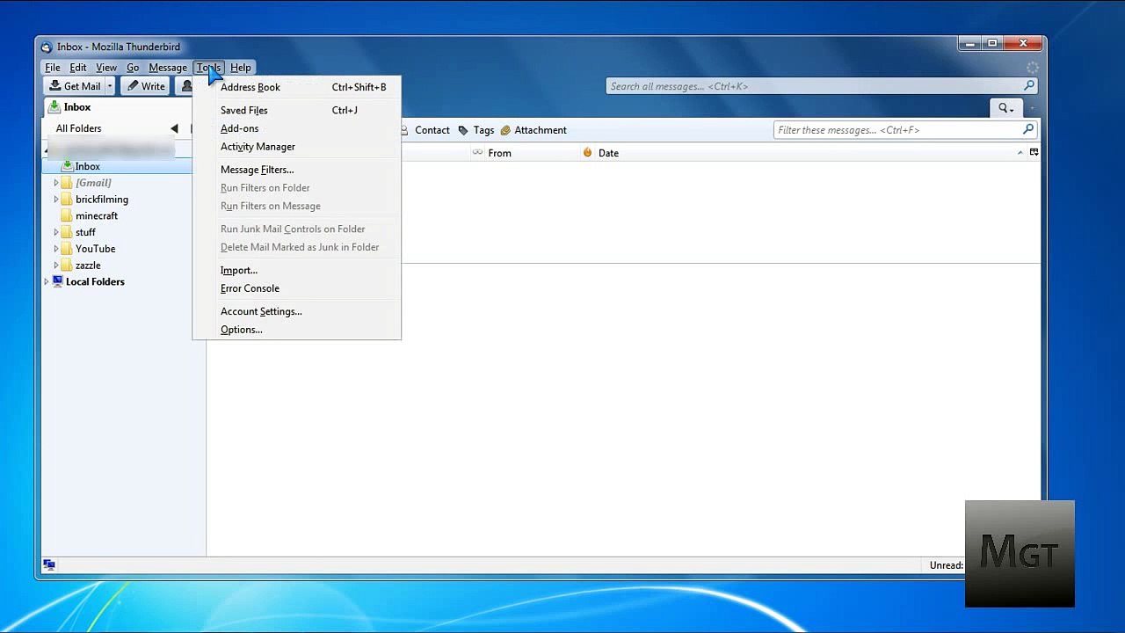
Task: Click the read-status glasses column header
Action: point(477,153)
